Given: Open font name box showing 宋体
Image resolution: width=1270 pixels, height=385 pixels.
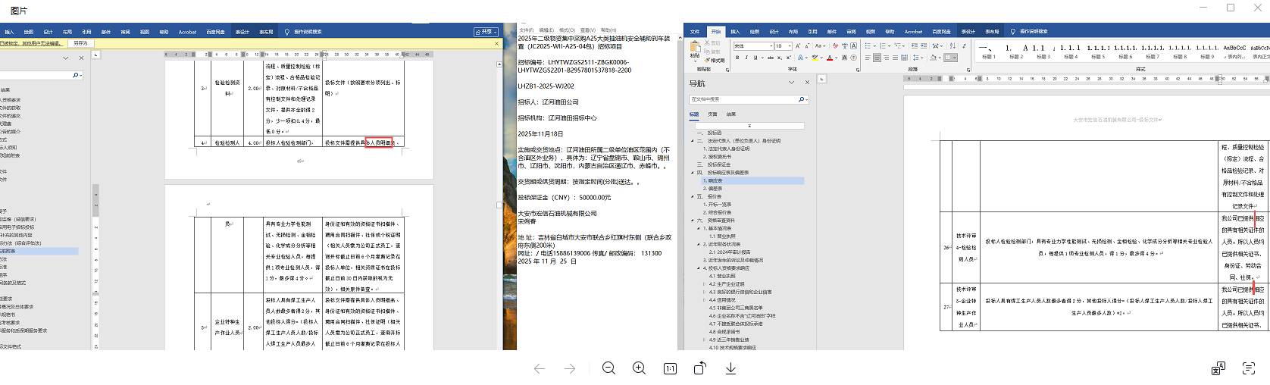Looking at the screenshot, I should [x=753, y=46].
